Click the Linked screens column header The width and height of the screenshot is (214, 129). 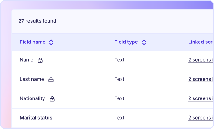[201, 42]
